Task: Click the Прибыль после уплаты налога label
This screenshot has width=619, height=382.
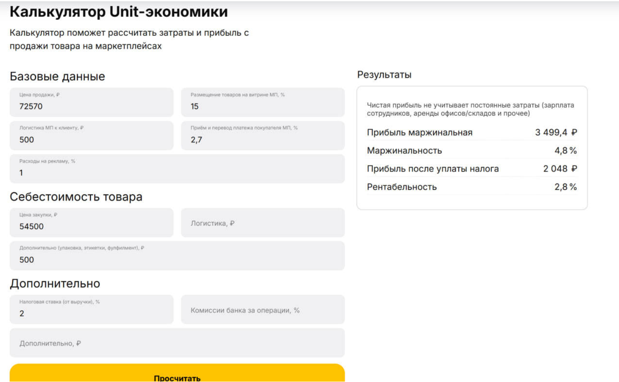Action: pyautogui.click(x=433, y=169)
